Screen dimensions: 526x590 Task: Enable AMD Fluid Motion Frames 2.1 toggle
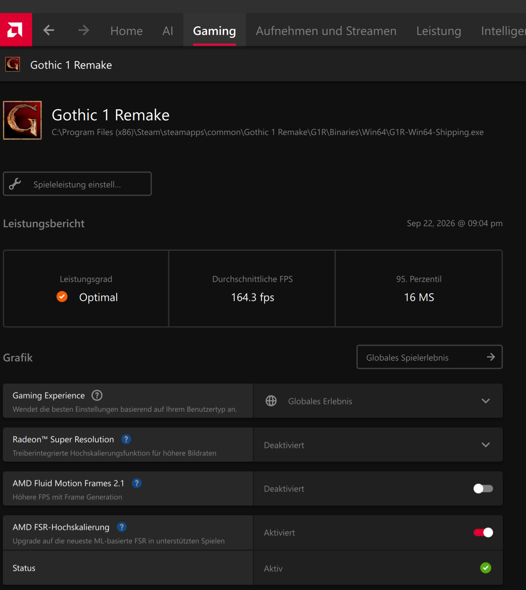pyautogui.click(x=483, y=488)
